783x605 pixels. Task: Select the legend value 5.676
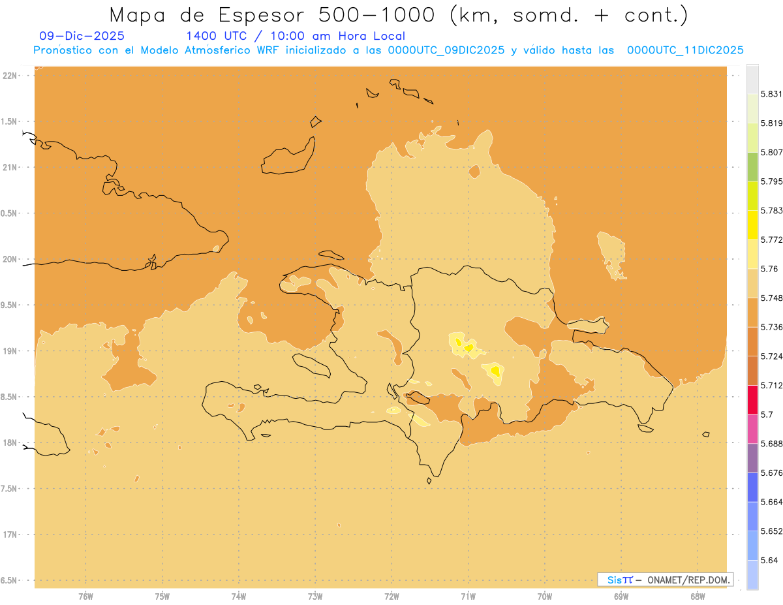pos(772,473)
